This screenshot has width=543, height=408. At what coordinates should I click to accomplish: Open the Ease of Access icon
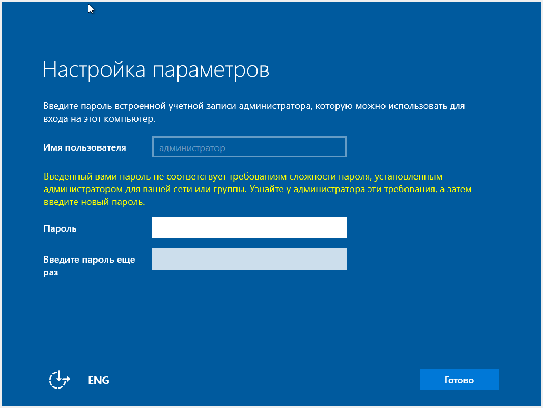click(59, 380)
